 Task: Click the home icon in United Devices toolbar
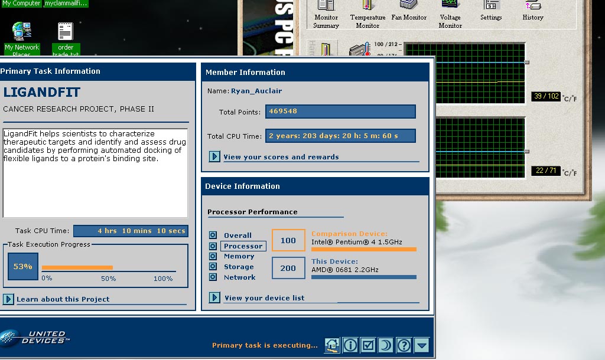332,345
